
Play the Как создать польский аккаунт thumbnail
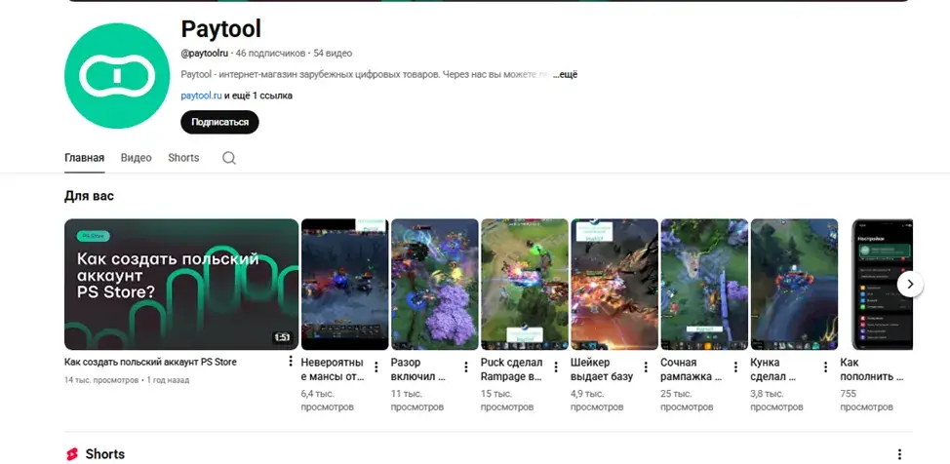[181, 284]
